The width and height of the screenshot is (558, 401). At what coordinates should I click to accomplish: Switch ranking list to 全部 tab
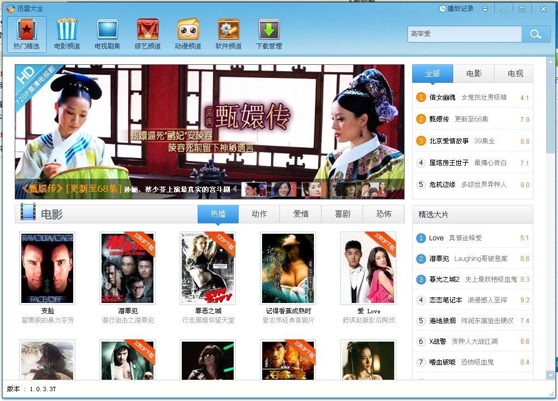pyautogui.click(x=433, y=74)
